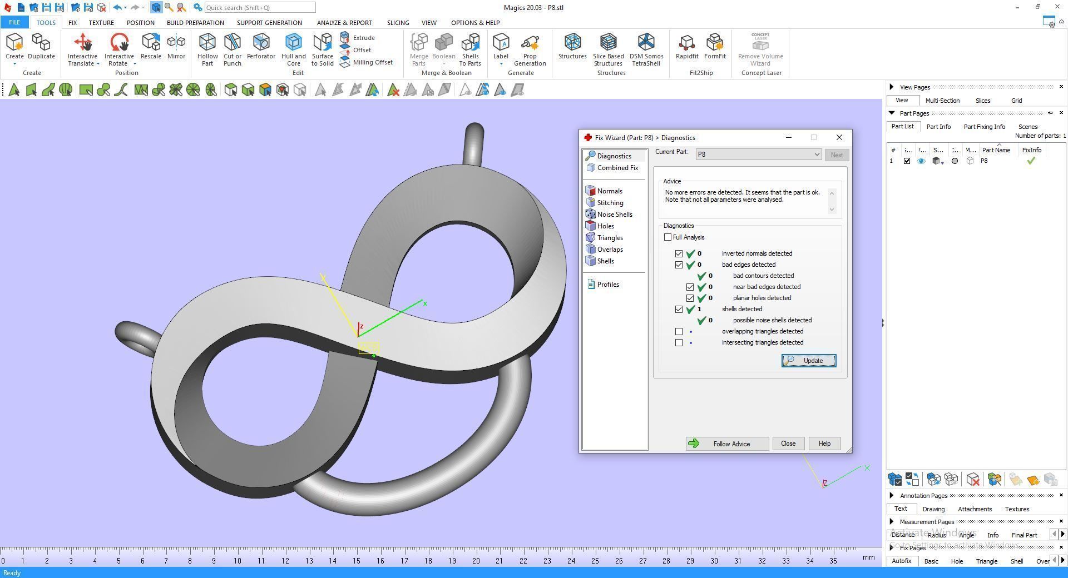1068x578 pixels.
Task: Open the FILE menu button
Action: point(14,22)
